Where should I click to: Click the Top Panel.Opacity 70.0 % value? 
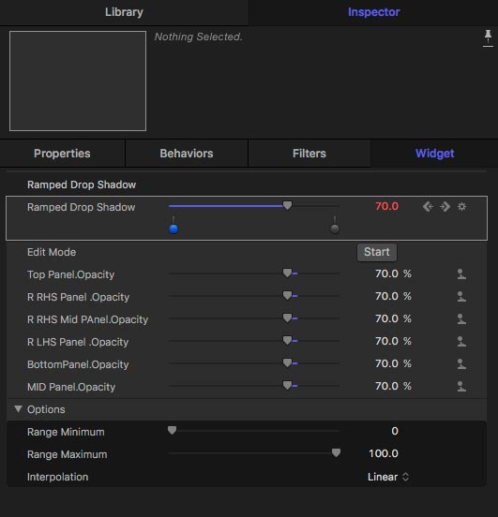tap(393, 273)
